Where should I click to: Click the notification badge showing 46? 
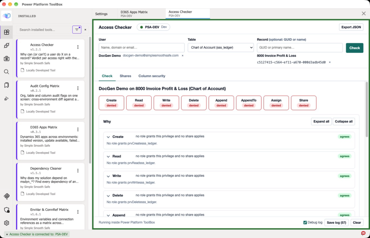[x=363, y=233]
